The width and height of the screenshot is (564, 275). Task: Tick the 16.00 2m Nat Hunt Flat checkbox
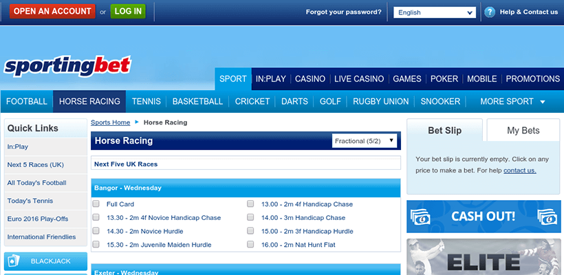pyautogui.click(x=250, y=245)
